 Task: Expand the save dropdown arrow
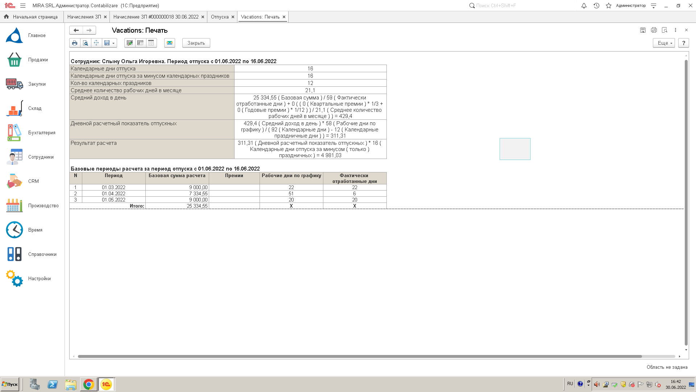(x=113, y=43)
